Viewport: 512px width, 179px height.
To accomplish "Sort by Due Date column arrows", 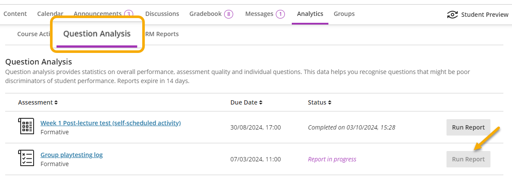I will pos(261,103).
